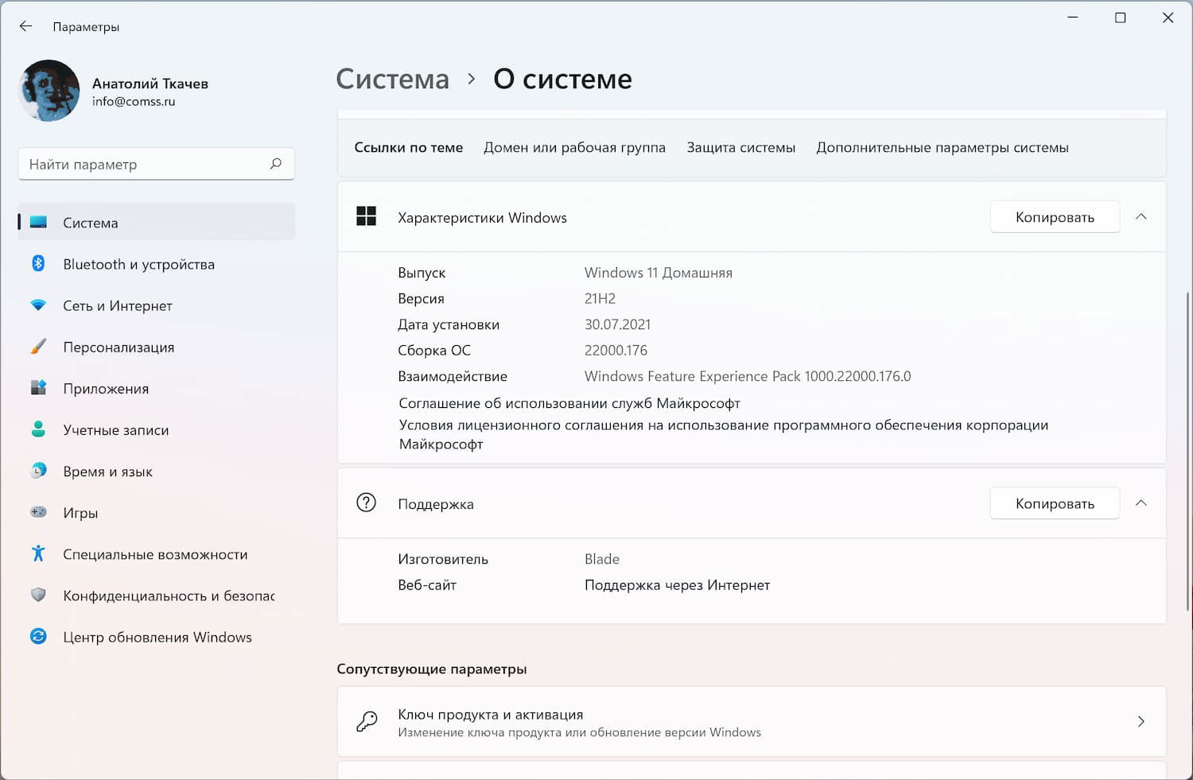The height and width of the screenshot is (780, 1193).
Task: Open the Приложения section
Action: tap(105, 388)
